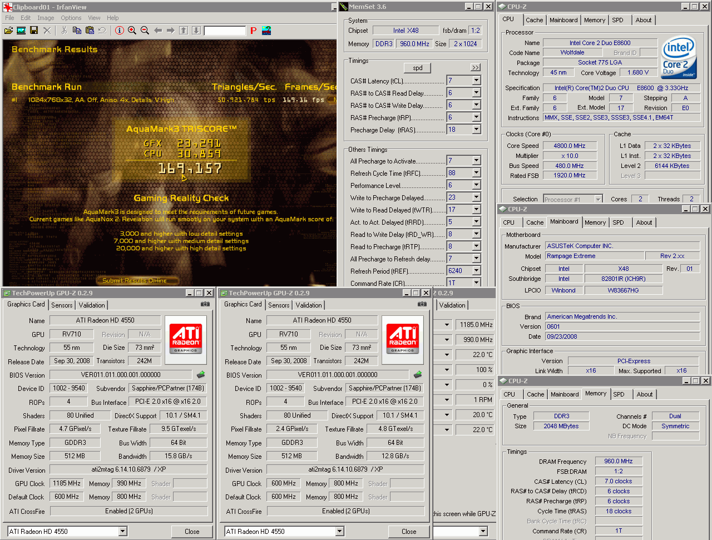Image resolution: width=712 pixels, height=540 pixels.
Task: Click the About IrfanView palm tree icon
Action: pos(266,31)
